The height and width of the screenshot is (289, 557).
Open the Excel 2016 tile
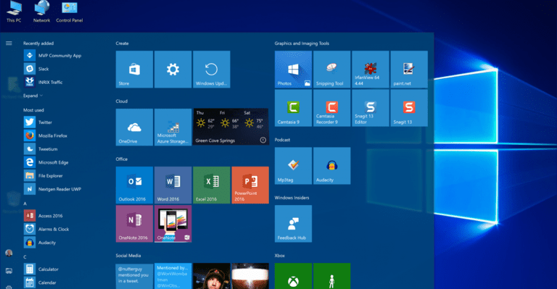(211, 185)
